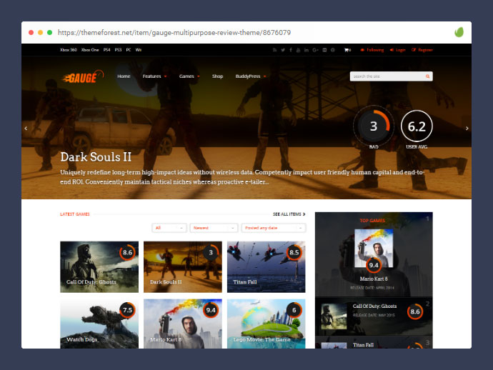Screen dimensions: 493x370
Task: Click the 6 badge on Lego Movie card
Action: (294, 310)
